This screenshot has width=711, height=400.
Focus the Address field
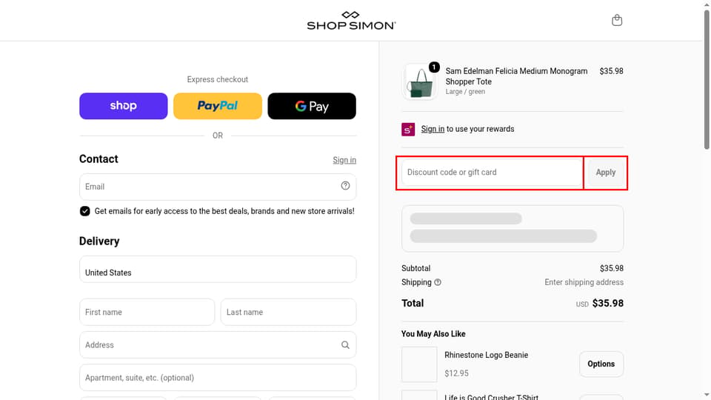[x=218, y=345]
